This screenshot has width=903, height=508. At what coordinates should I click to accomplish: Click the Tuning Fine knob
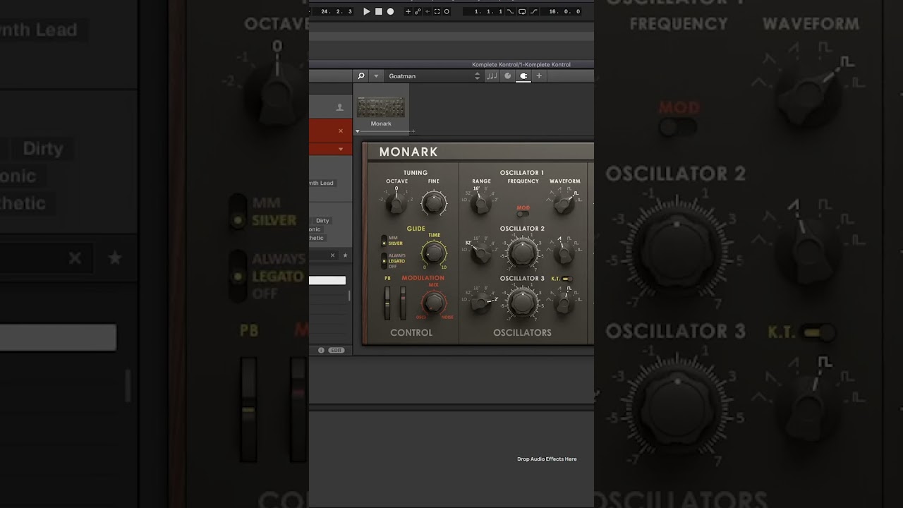coord(434,204)
